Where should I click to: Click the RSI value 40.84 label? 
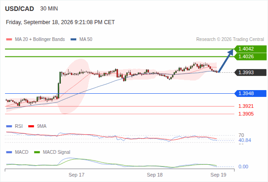point(245,141)
